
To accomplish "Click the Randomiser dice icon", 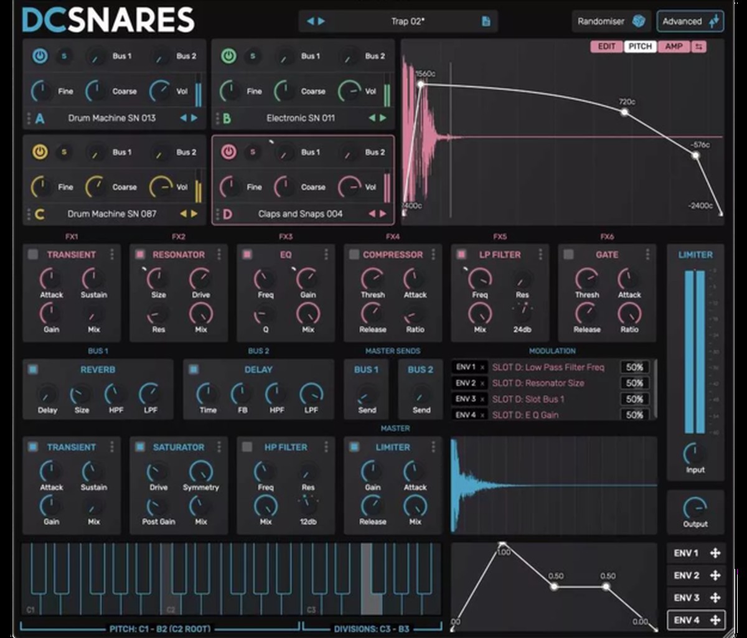I will tap(639, 22).
